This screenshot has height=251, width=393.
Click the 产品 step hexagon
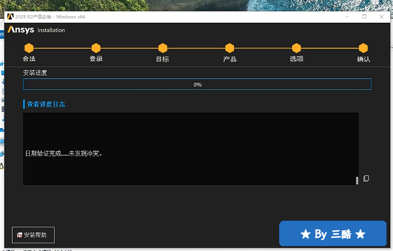pos(230,48)
